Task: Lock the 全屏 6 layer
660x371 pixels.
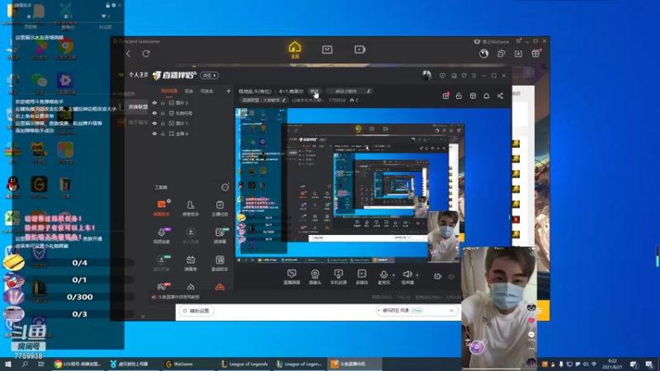Action: tap(163, 134)
